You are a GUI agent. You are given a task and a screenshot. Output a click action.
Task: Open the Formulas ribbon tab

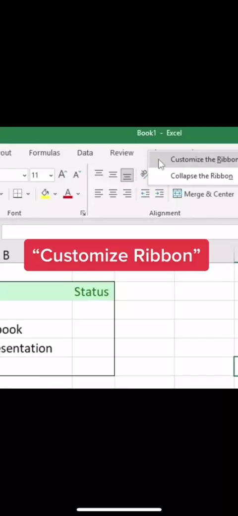click(x=44, y=153)
